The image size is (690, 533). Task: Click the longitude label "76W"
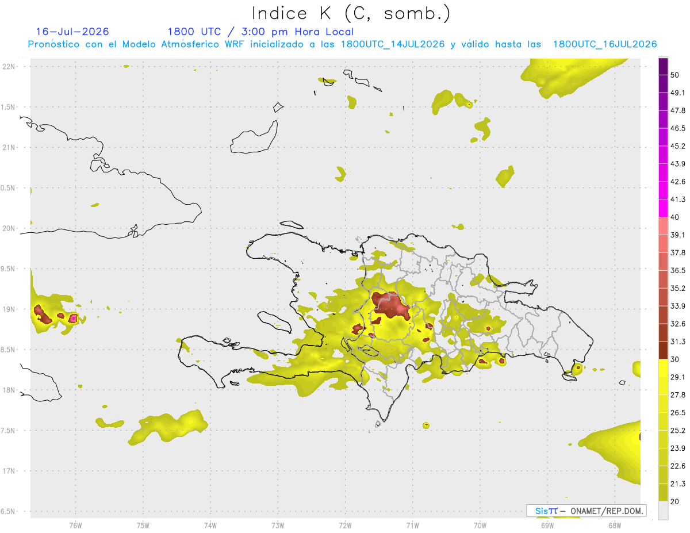[75, 526]
